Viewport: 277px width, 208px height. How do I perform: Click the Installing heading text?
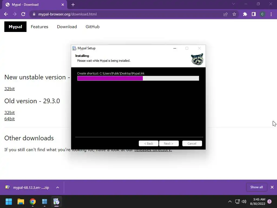(x=82, y=56)
